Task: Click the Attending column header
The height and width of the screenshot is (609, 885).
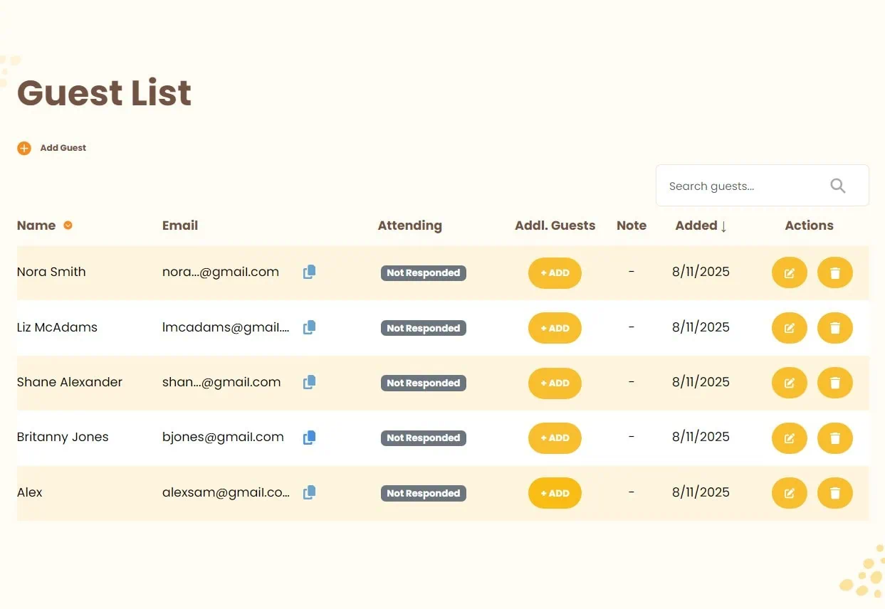Action: tap(409, 226)
